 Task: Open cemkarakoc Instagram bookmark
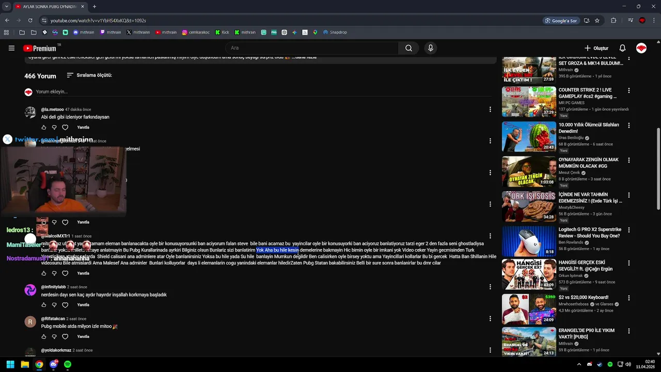[x=197, y=32]
